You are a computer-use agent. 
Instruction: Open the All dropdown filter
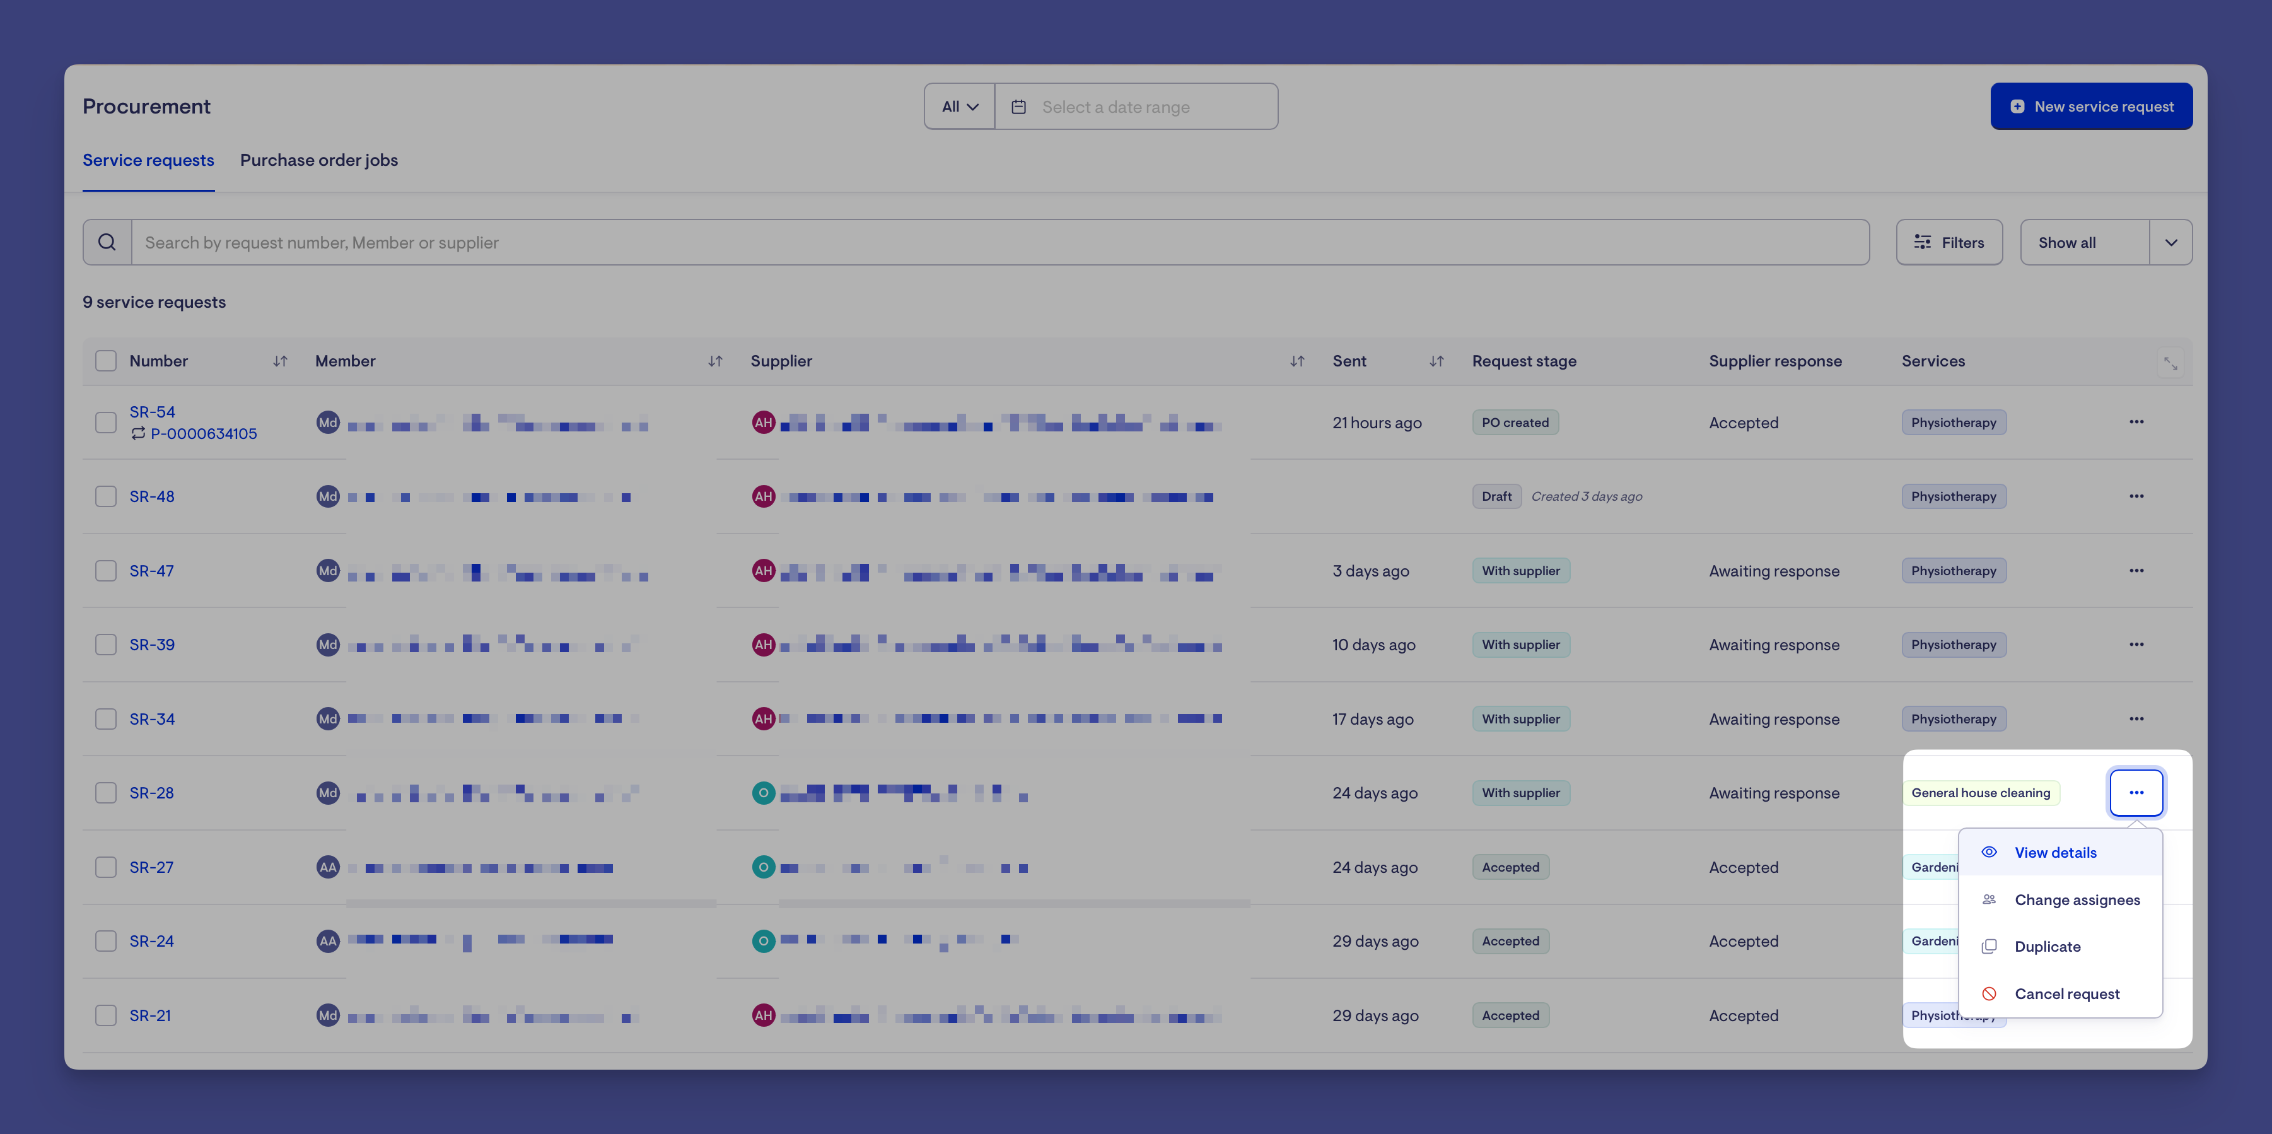point(960,107)
